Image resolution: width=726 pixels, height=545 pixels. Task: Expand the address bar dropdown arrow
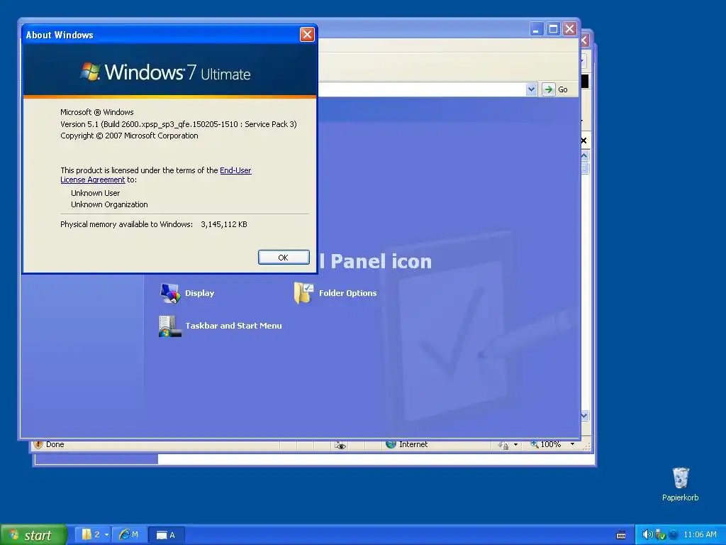531,89
